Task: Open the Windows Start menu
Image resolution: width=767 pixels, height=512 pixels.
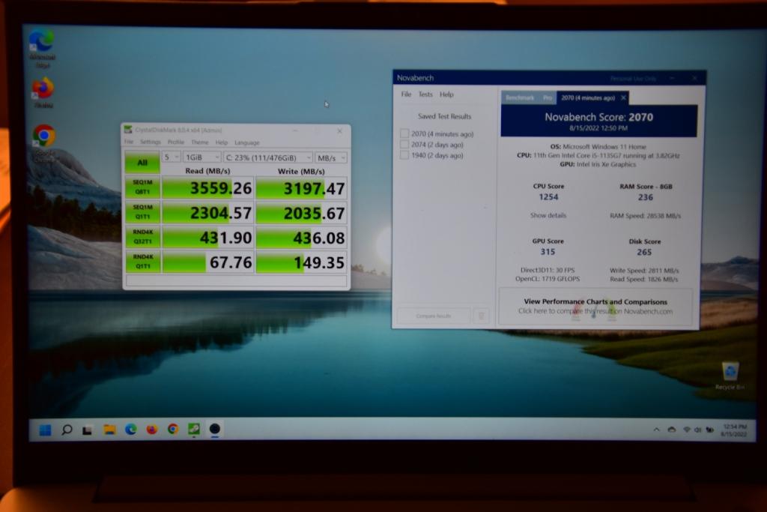Action: click(45, 430)
